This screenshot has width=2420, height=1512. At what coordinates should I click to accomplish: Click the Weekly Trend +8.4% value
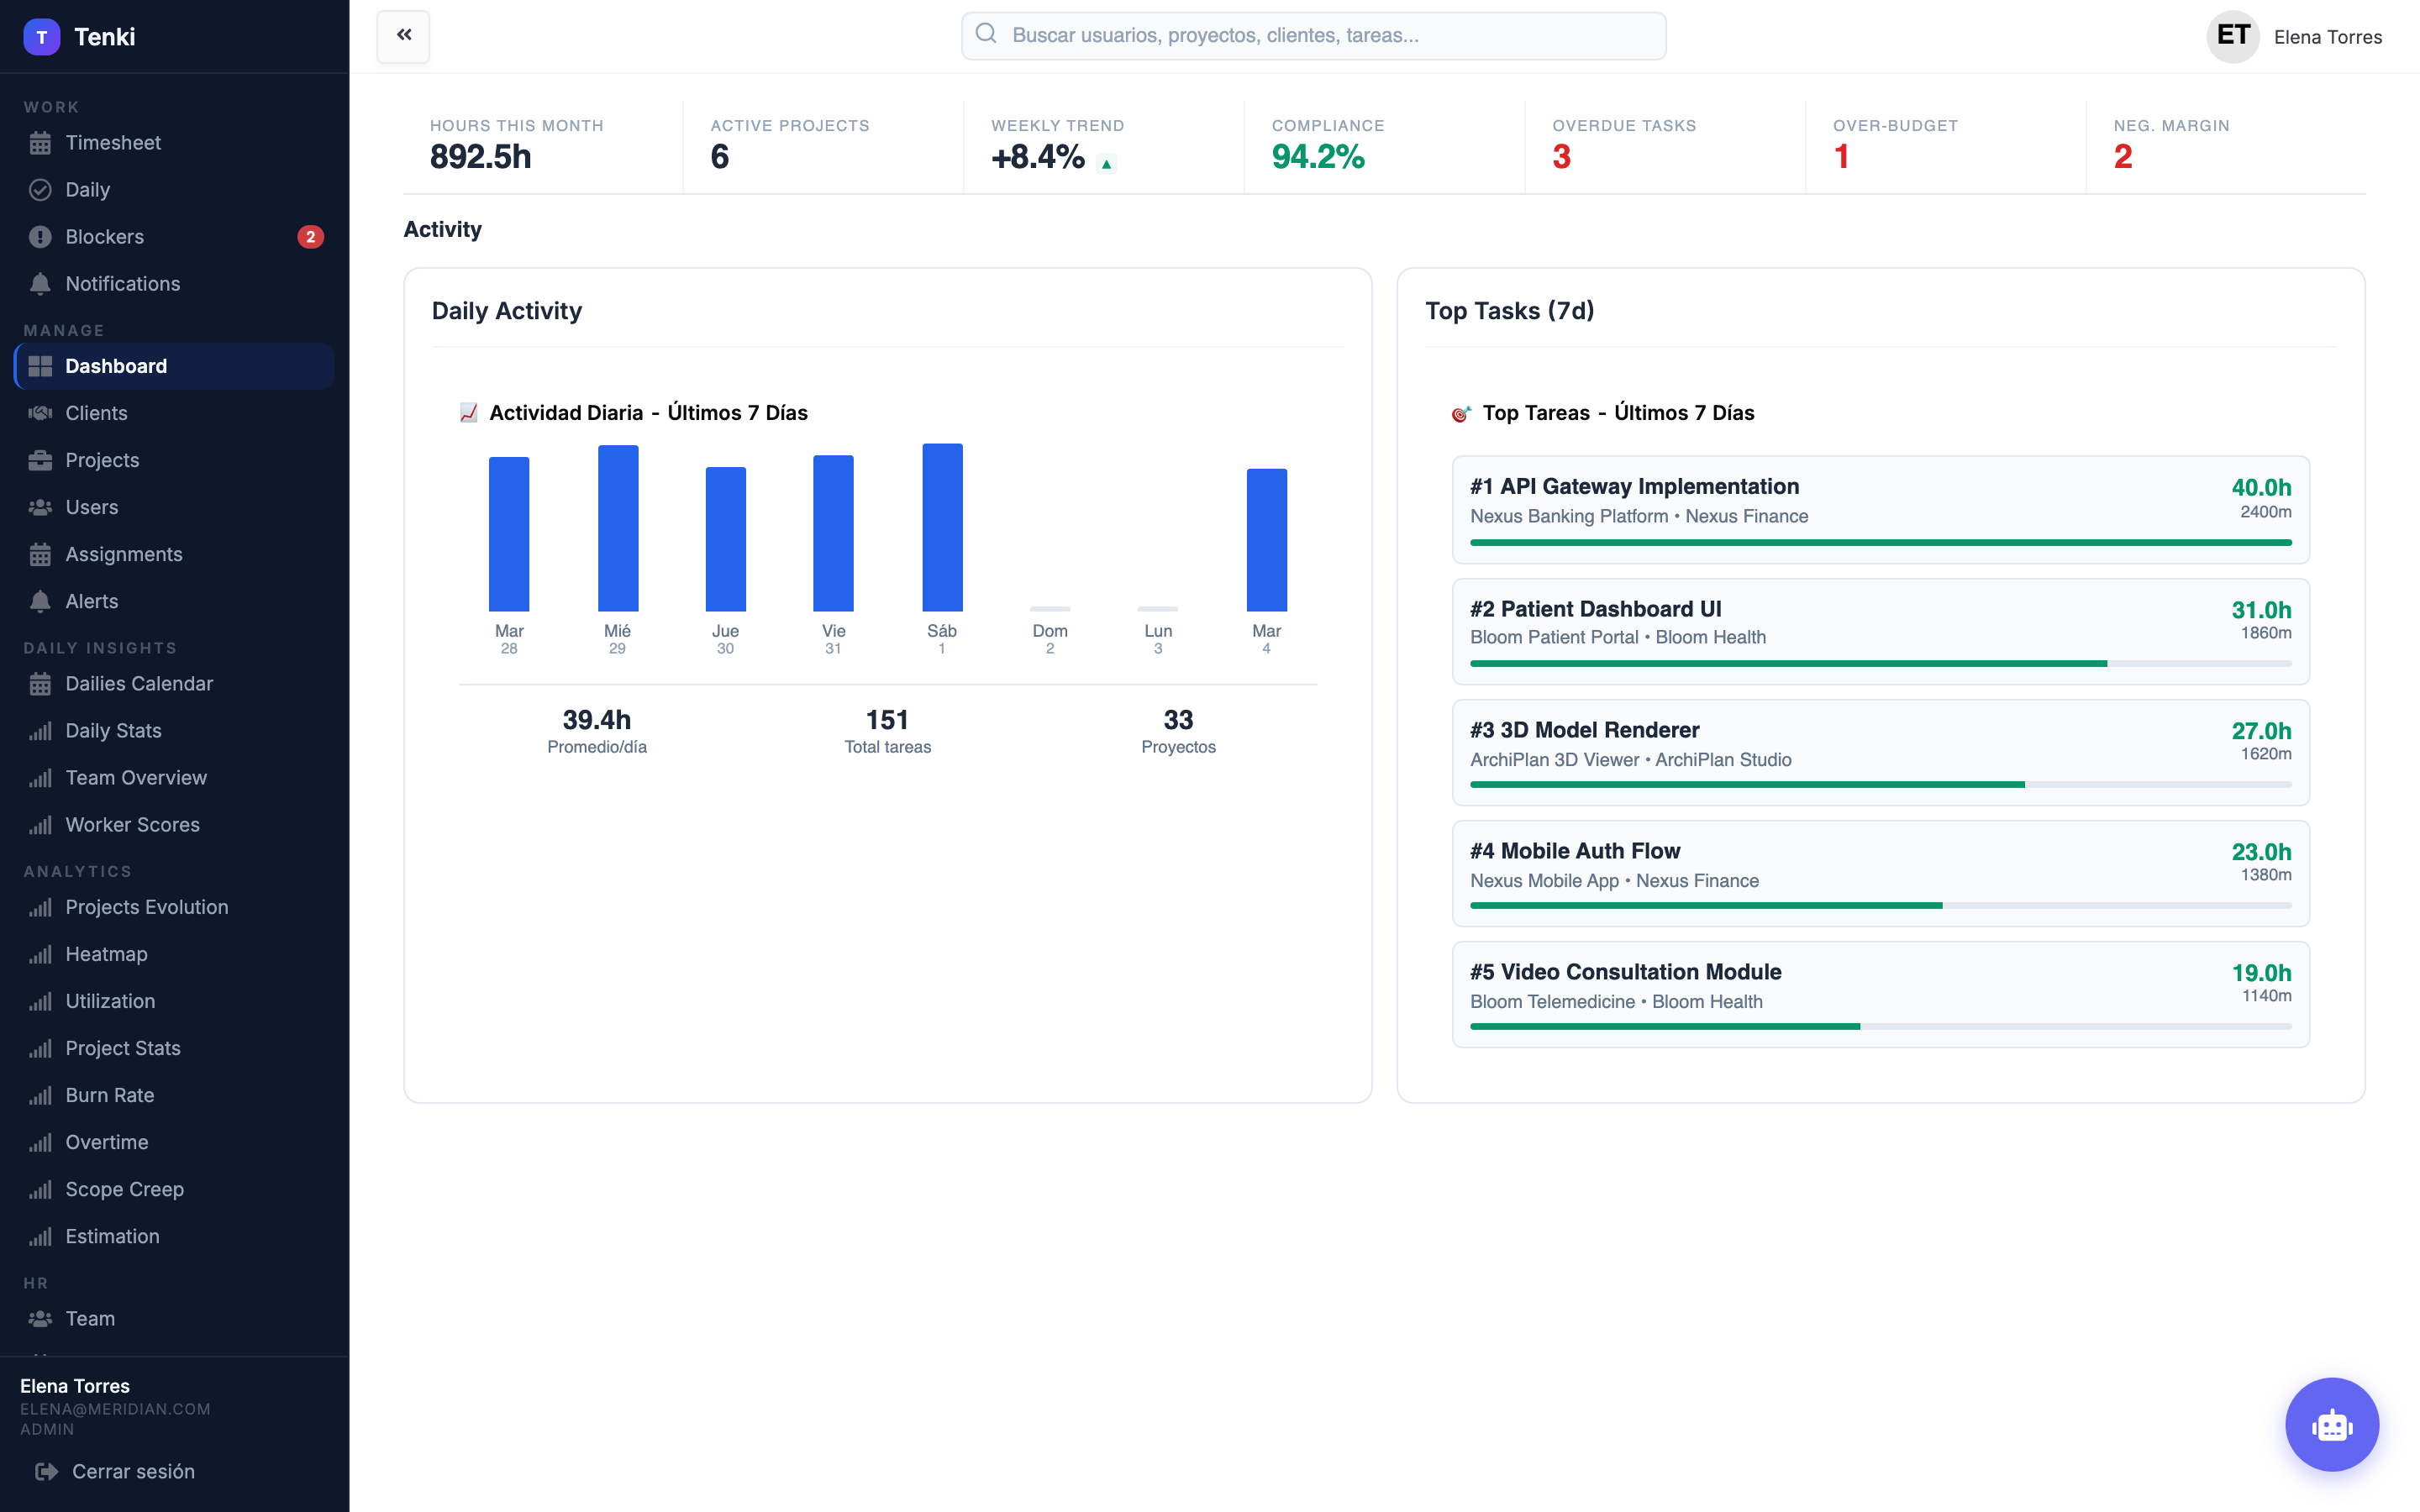point(1037,157)
